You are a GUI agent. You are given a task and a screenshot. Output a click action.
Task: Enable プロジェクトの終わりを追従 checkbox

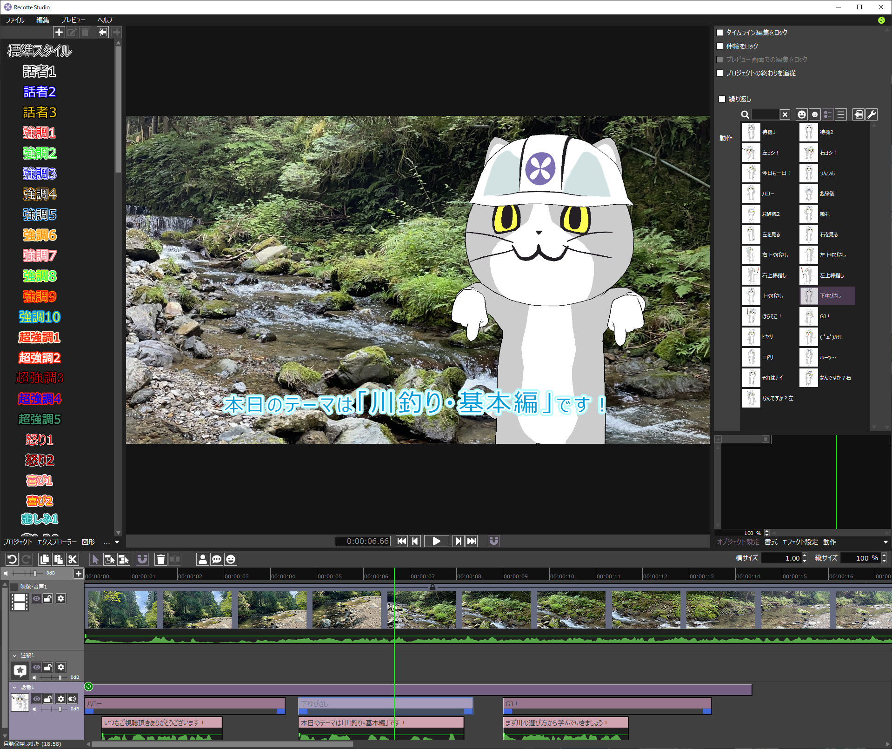pyautogui.click(x=720, y=73)
